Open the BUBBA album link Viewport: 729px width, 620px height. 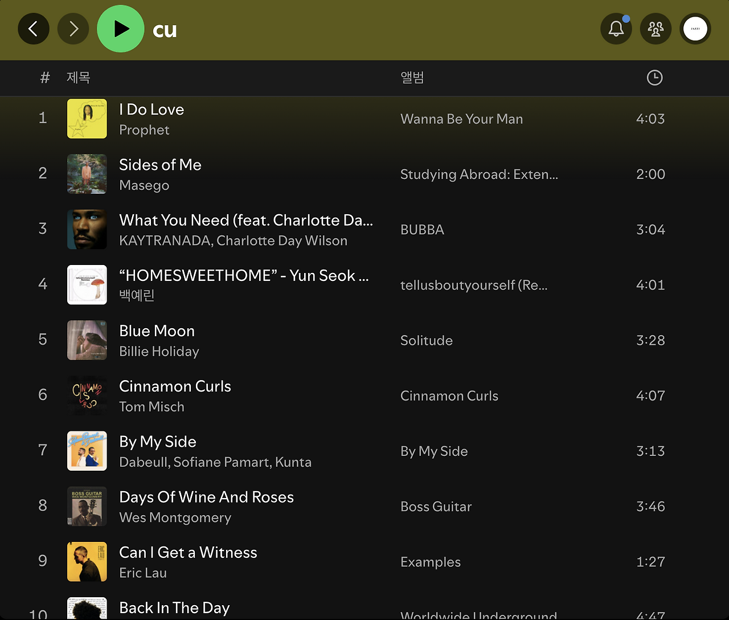click(422, 230)
